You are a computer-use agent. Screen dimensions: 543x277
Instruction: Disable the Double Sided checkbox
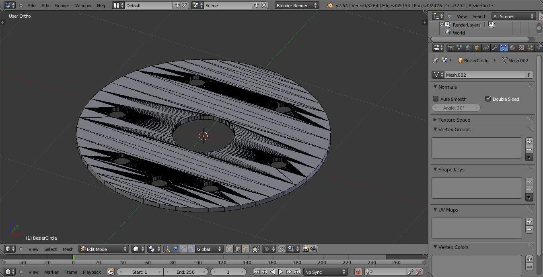pos(488,99)
